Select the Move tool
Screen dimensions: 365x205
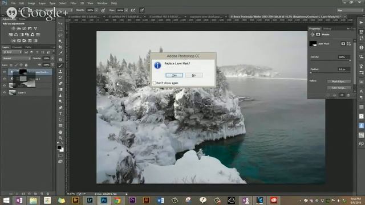click(x=60, y=23)
